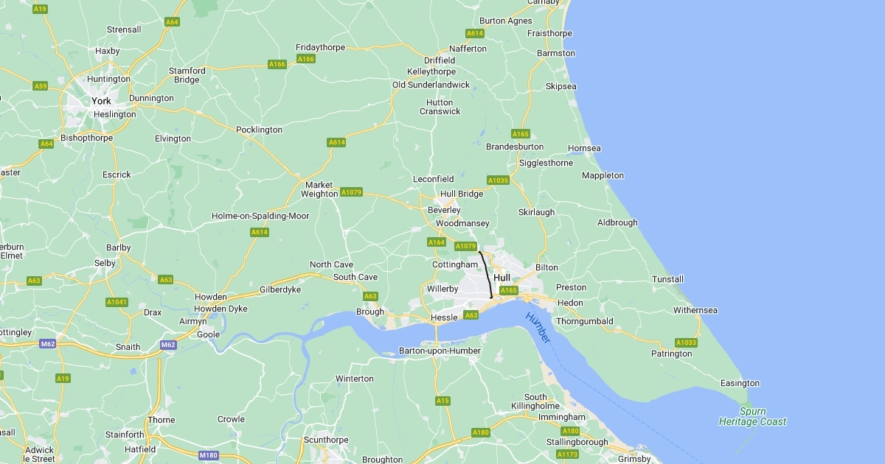Click the A1033 road shield near Patrington
The width and height of the screenshot is (885, 464).
click(x=686, y=342)
